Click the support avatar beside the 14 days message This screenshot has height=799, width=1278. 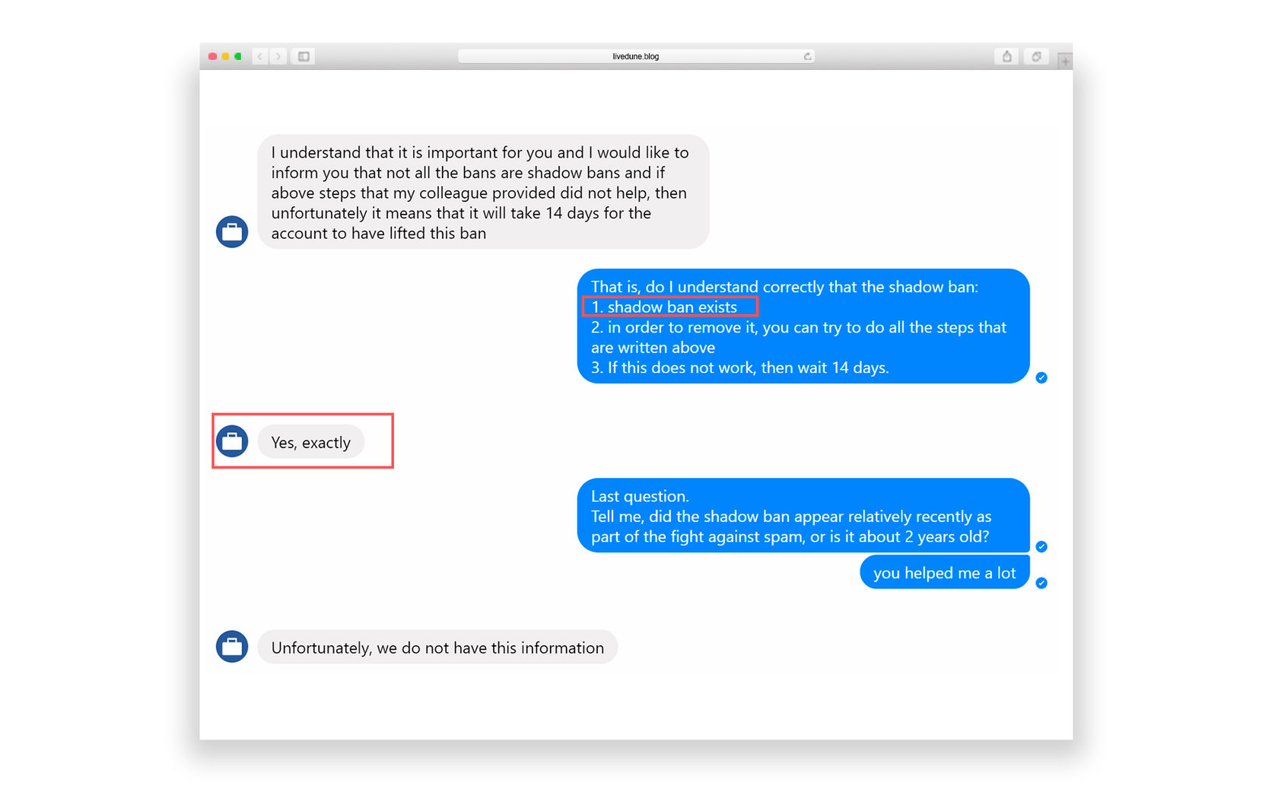(232, 232)
